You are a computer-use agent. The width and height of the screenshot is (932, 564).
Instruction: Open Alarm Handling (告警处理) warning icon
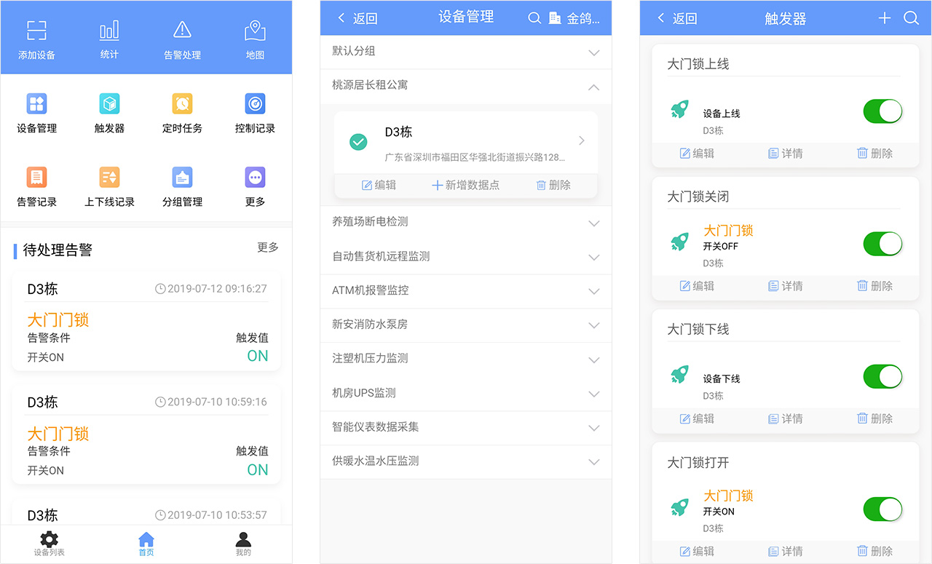point(182,30)
